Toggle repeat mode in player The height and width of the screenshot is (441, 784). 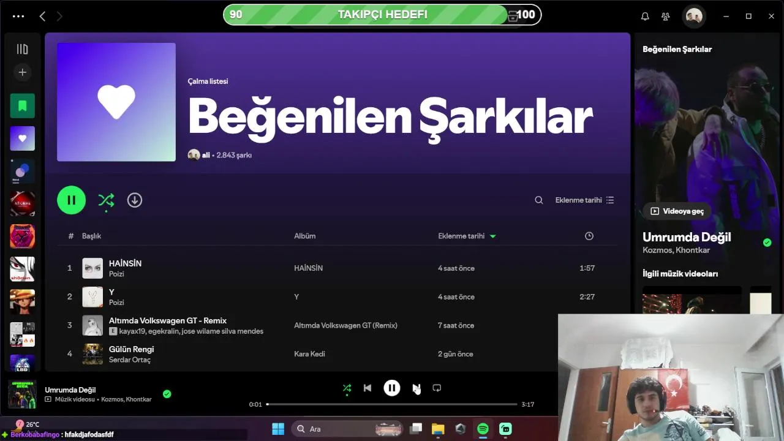[x=437, y=388]
